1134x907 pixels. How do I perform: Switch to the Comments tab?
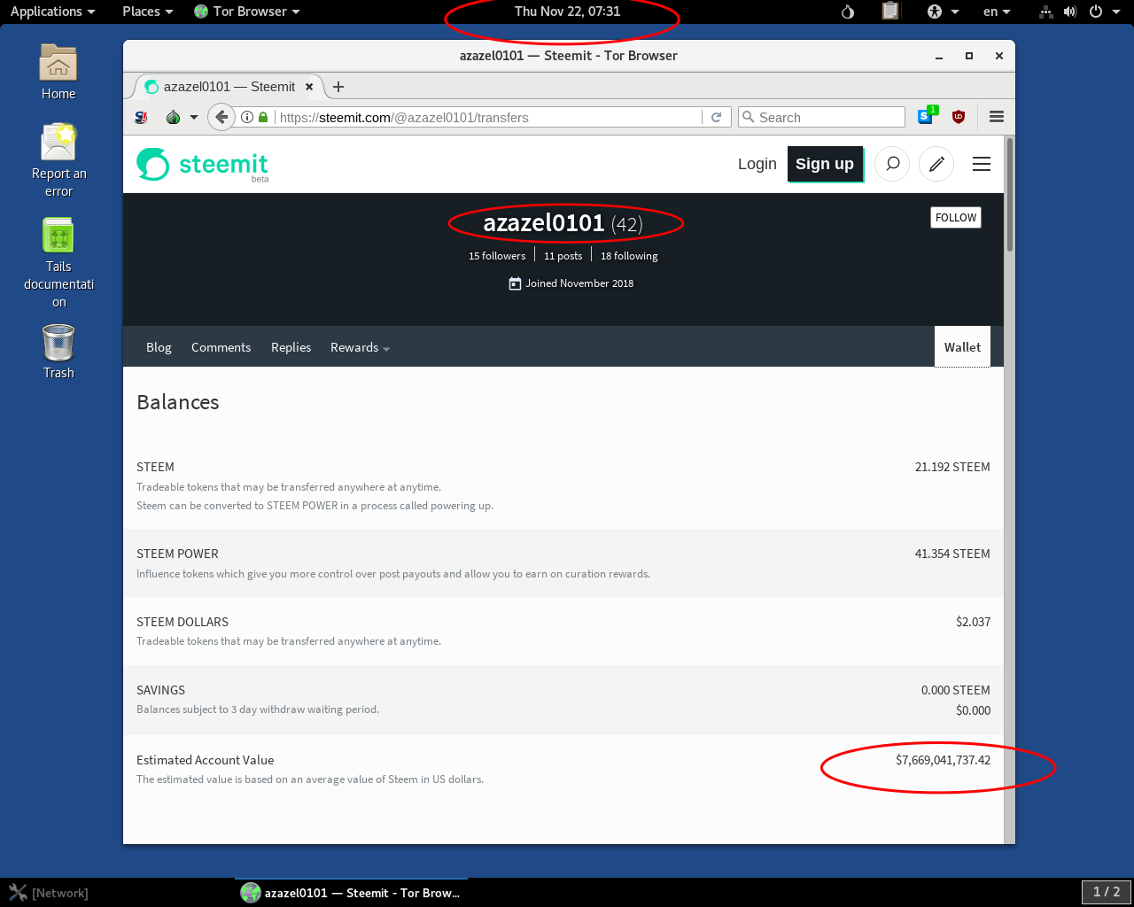[x=221, y=347]
